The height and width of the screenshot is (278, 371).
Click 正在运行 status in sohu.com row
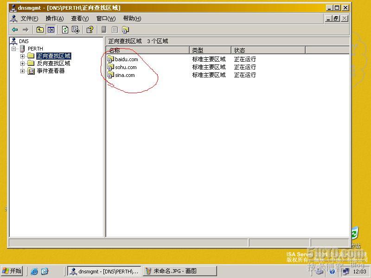click(245, 67)
